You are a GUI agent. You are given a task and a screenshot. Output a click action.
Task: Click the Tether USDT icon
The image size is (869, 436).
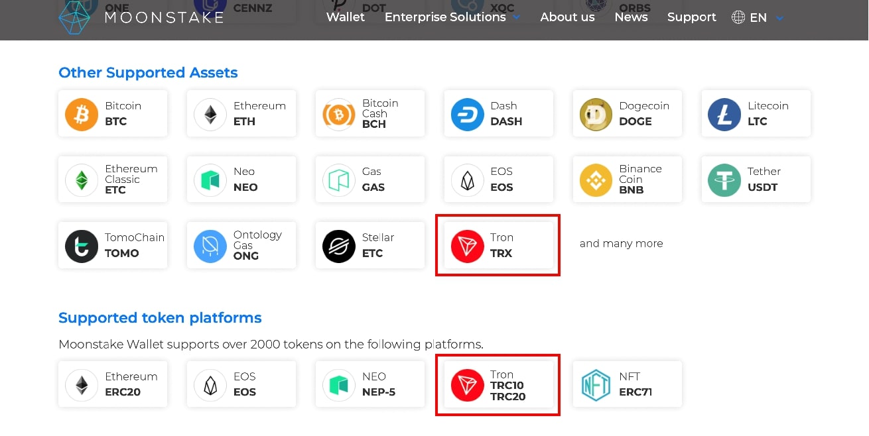(x=724, y=179)
